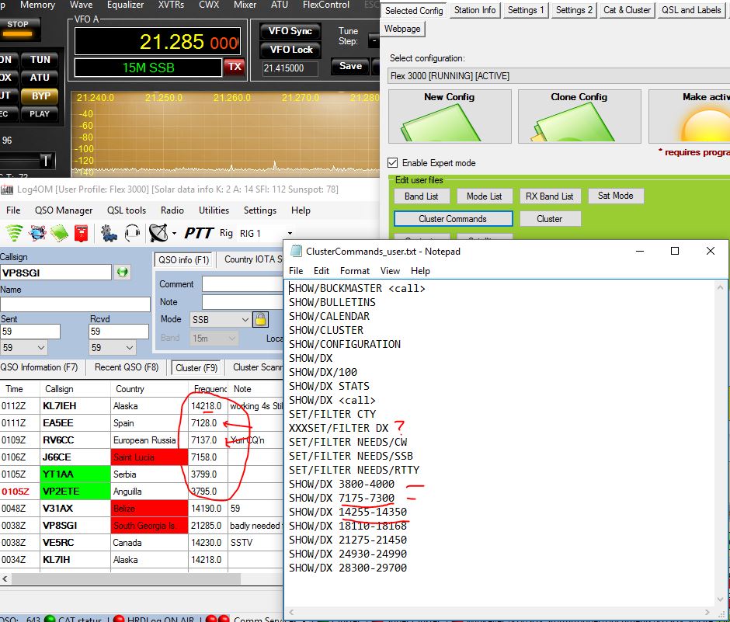Viewport: 730px width, 622px height.
Task: Click the RX Band List button
Action: coord(549,196)
